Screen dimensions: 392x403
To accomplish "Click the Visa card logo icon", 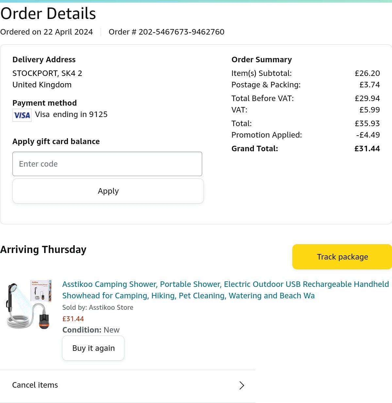I will [x=22, y=115].
